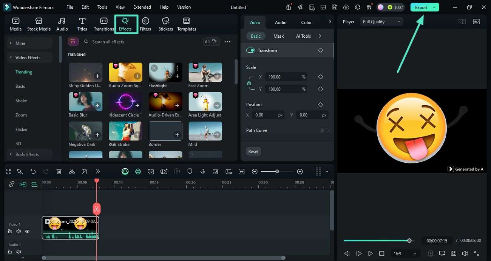Viewport: 491px width, 261px height.
Task: Select the Flicker effects category
Action: coord(22,129)
